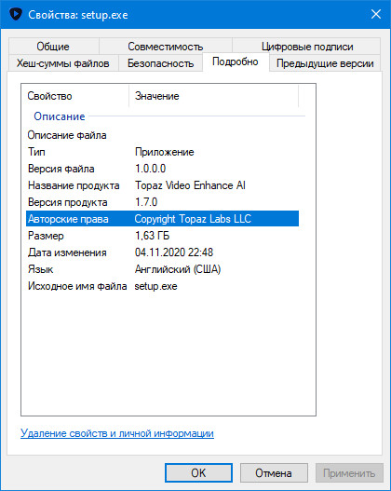Switch to the Безопасность tab
Image resolution: width=391 pixels, height=491 pixels.
(x=161, y=63)
